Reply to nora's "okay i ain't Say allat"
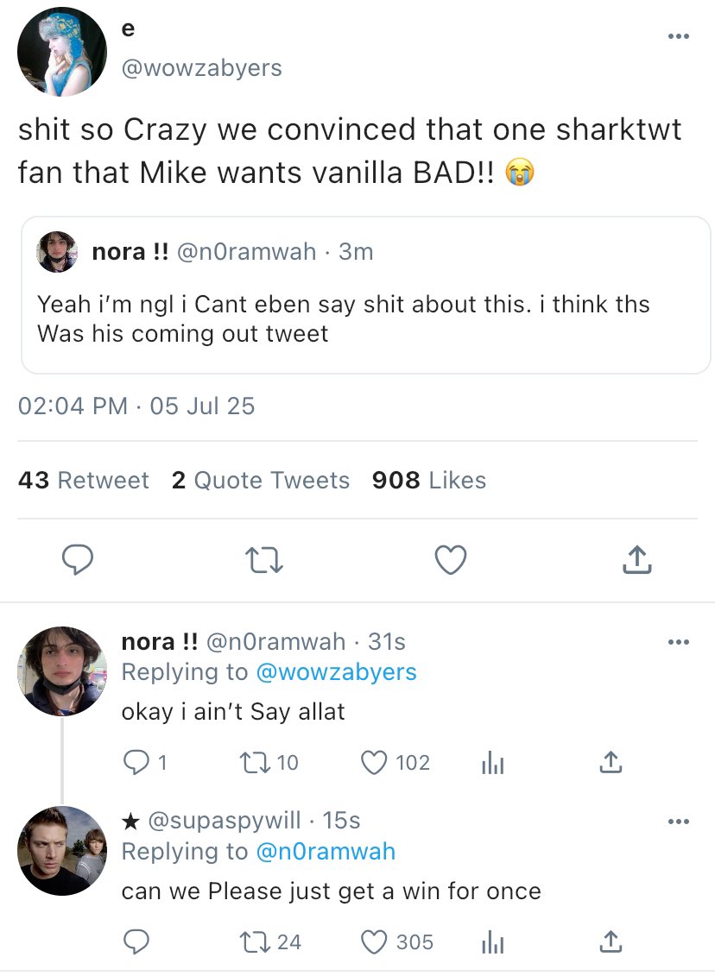This screenshot has height=976, width=715. click(x=136, y=763)
